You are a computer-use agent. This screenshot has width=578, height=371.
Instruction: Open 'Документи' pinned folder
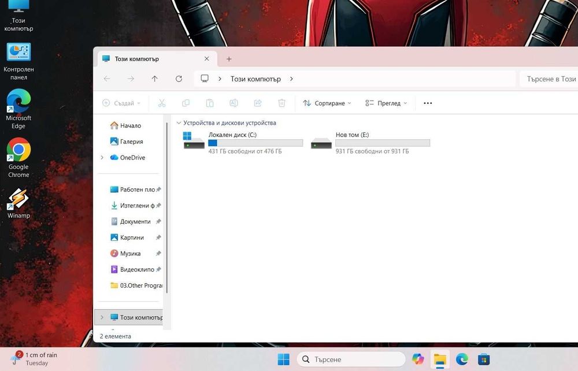coord(136,221)
